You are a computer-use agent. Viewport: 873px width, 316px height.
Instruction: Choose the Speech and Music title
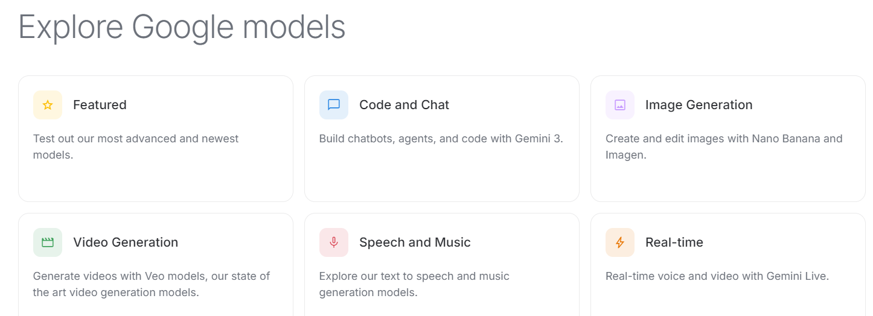coord(415,242)
